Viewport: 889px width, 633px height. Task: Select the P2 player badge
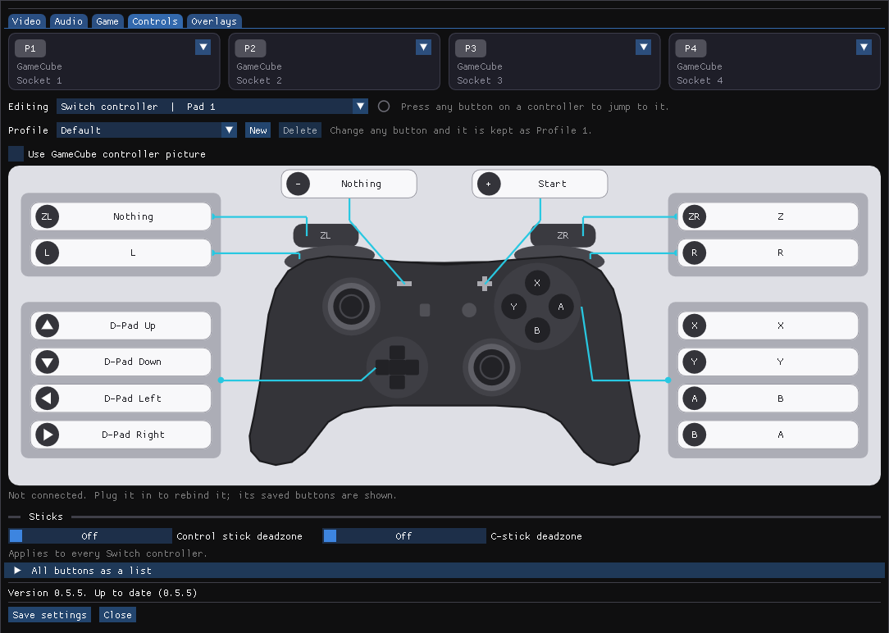pos(250,48)
